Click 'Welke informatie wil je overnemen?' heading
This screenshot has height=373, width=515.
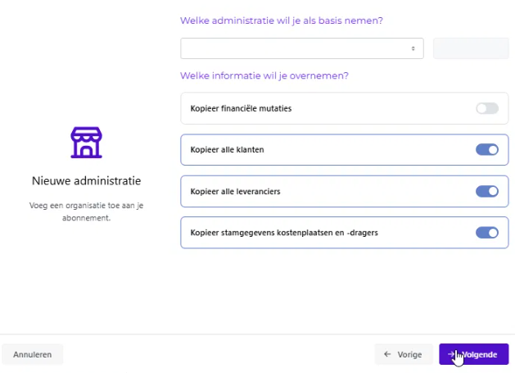(x=264, y=75)
